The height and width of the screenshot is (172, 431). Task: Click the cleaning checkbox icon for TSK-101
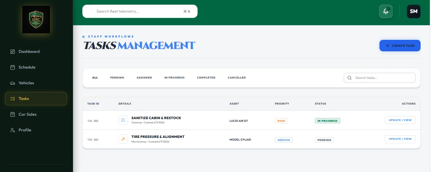click(x=123, y=120)
